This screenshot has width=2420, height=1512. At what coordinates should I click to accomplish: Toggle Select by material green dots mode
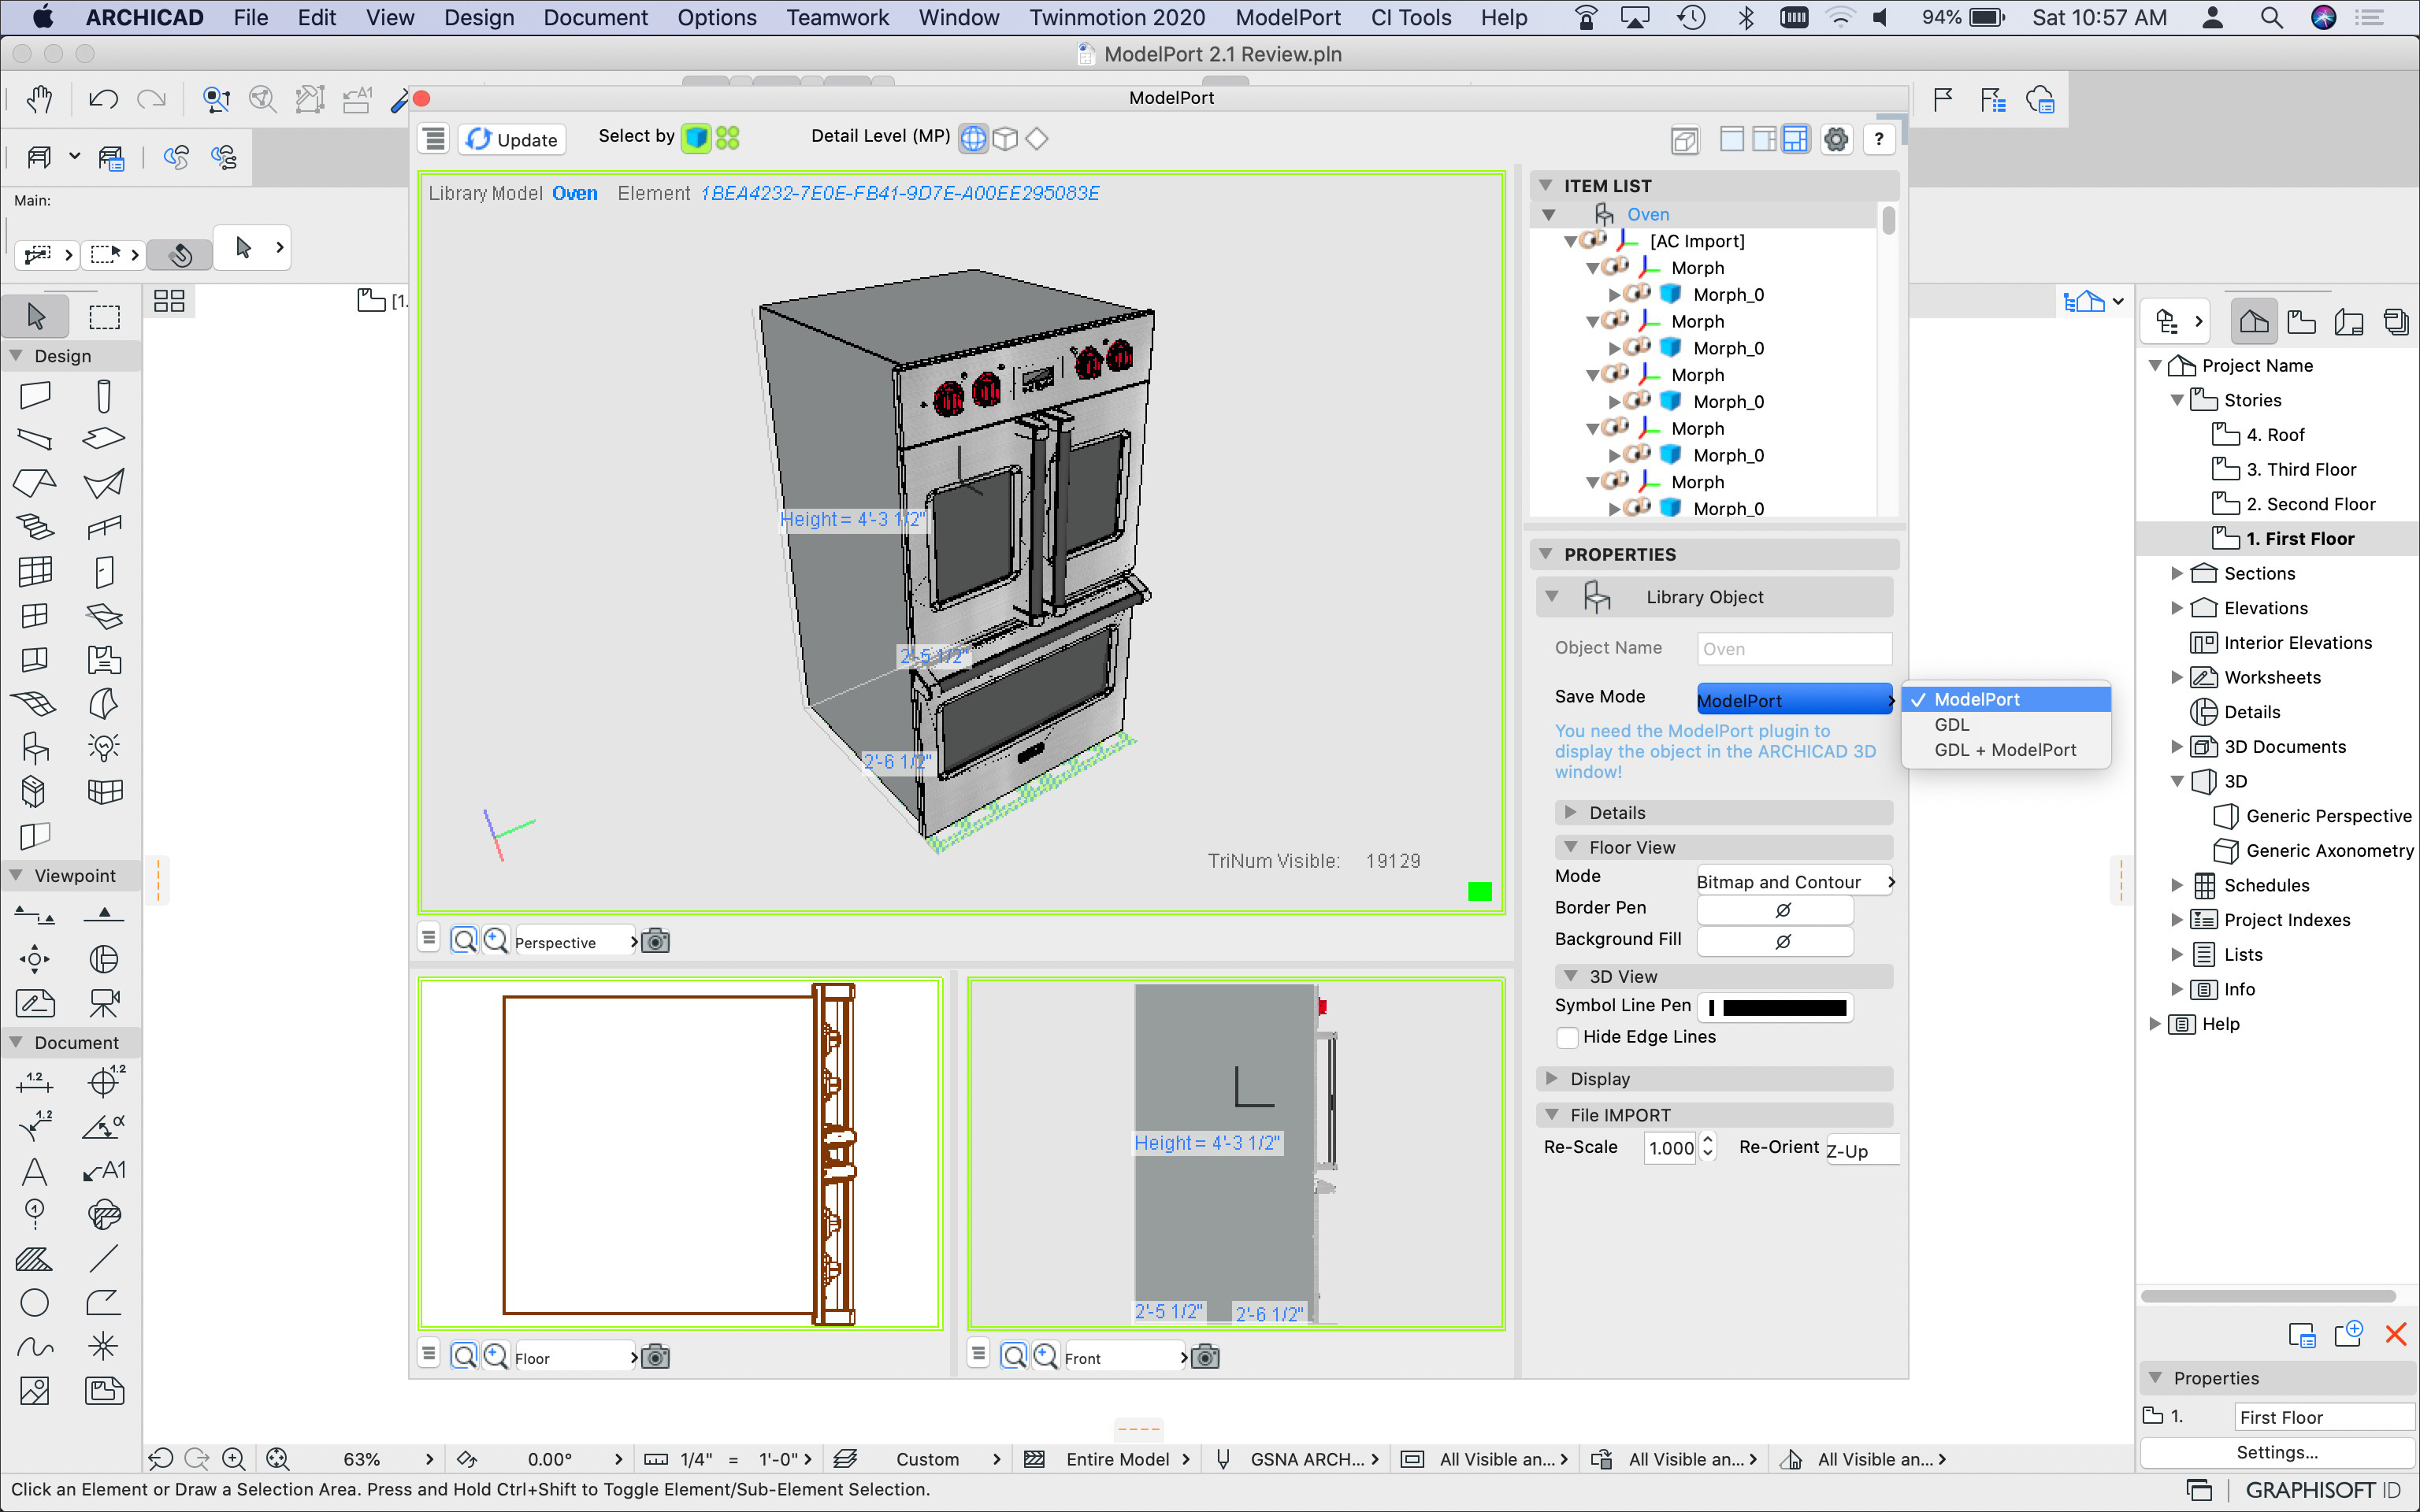coord(728,138)
